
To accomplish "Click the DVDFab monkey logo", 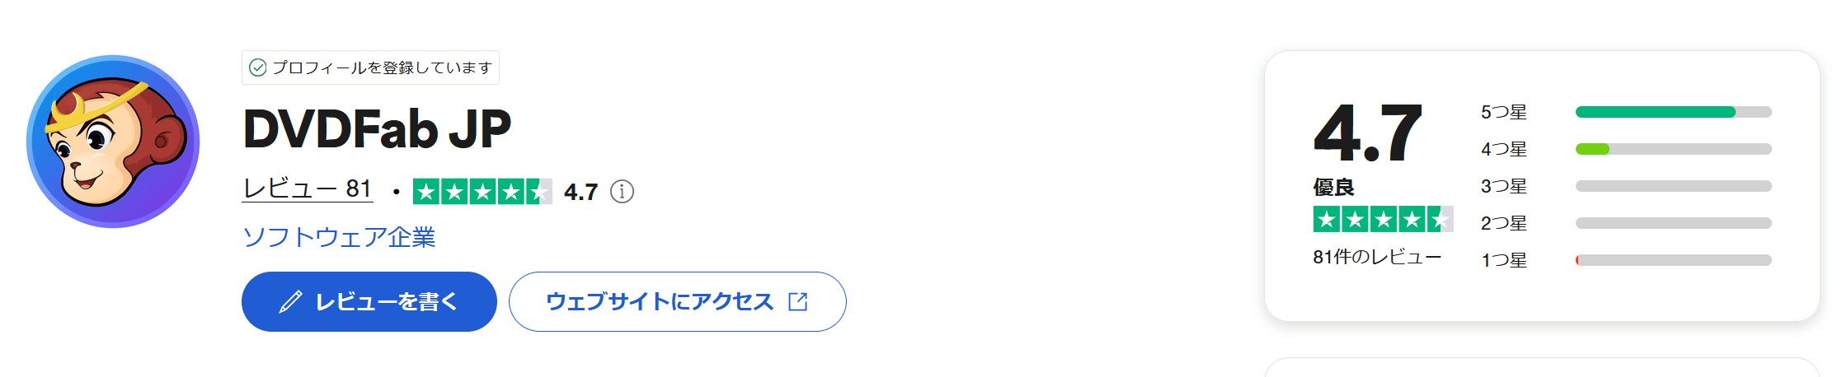I will click(x=113, y=142).
